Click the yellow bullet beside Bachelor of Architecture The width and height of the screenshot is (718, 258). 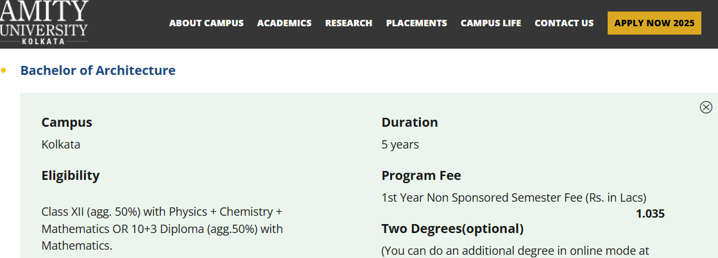(4, 70)
